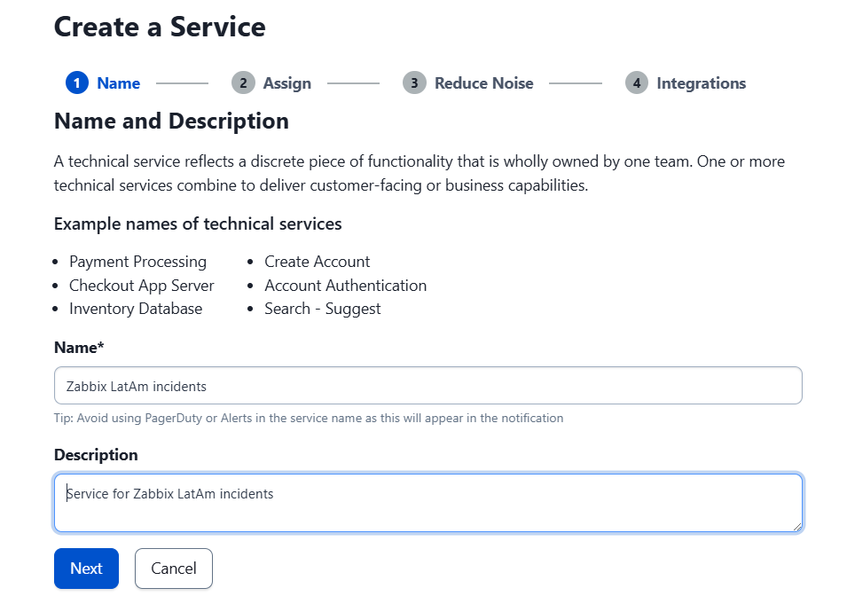Image resolution: width=847 pixels, height=604 pixels.
Task: Focus the Description text area
Action: [x=427, y=503]
